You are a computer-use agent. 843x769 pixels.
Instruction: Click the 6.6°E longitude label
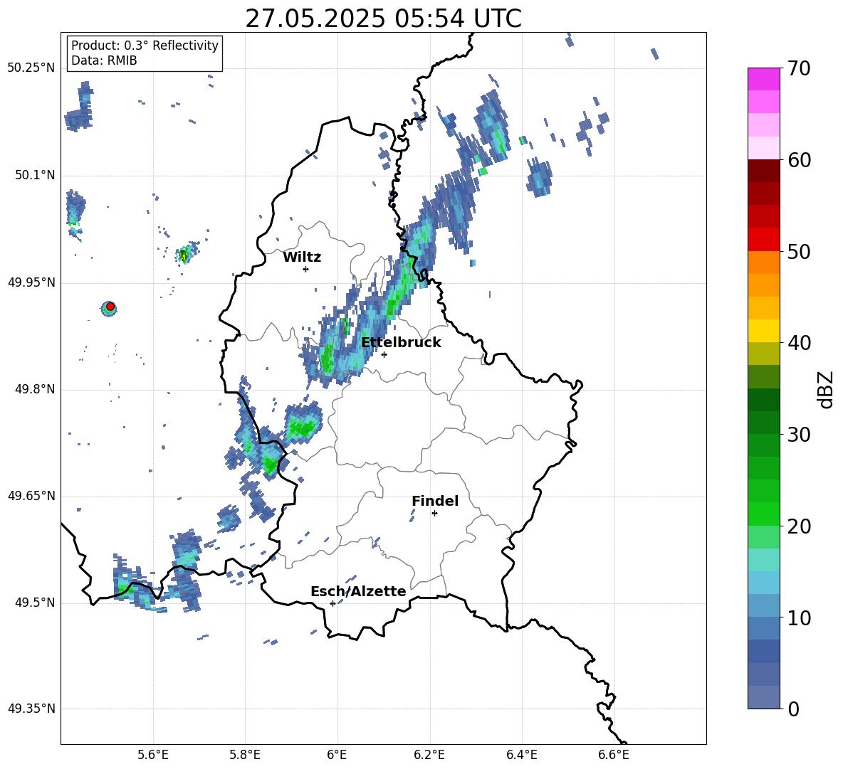tap(614, 755)
